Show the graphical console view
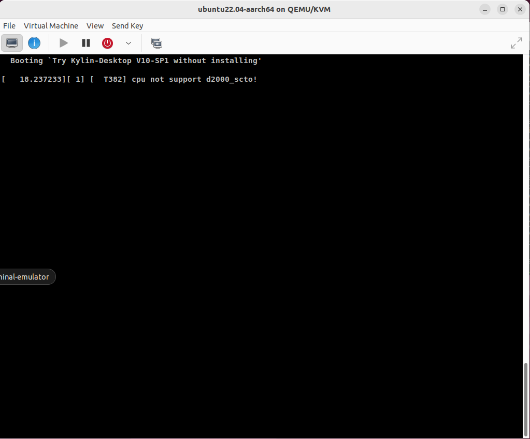The image size is (530, 439). [x=12, y=43]
